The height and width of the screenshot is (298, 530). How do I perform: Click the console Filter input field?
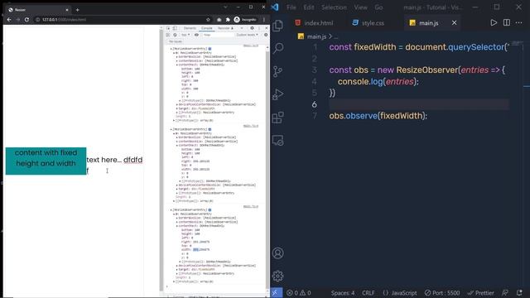tap(218, 35)
